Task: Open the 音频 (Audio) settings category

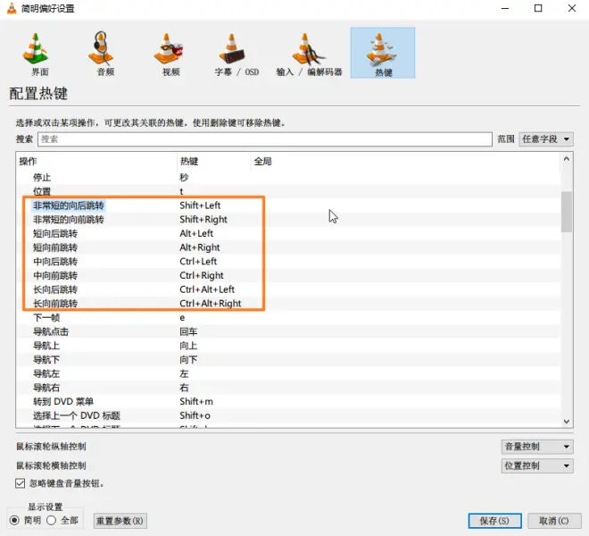Action: coord(102,53)
